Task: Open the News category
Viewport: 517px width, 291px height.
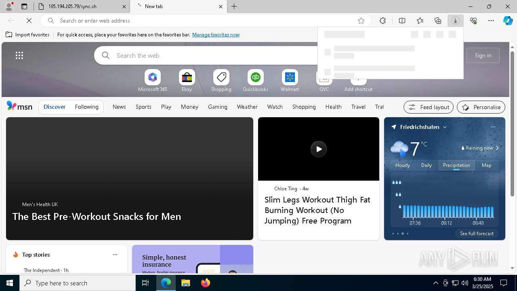Action: (x=119, y=107)
